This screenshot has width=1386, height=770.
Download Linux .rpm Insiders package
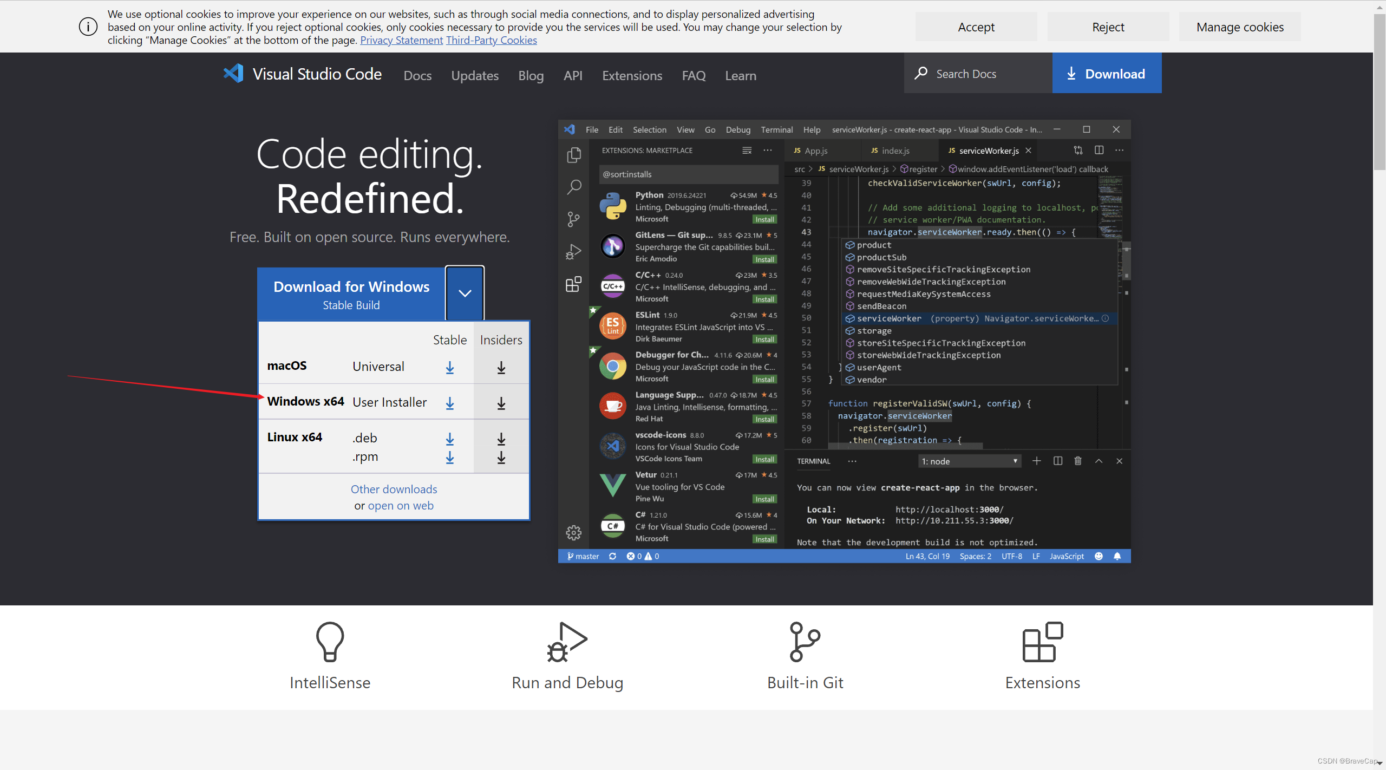[501, 458]
